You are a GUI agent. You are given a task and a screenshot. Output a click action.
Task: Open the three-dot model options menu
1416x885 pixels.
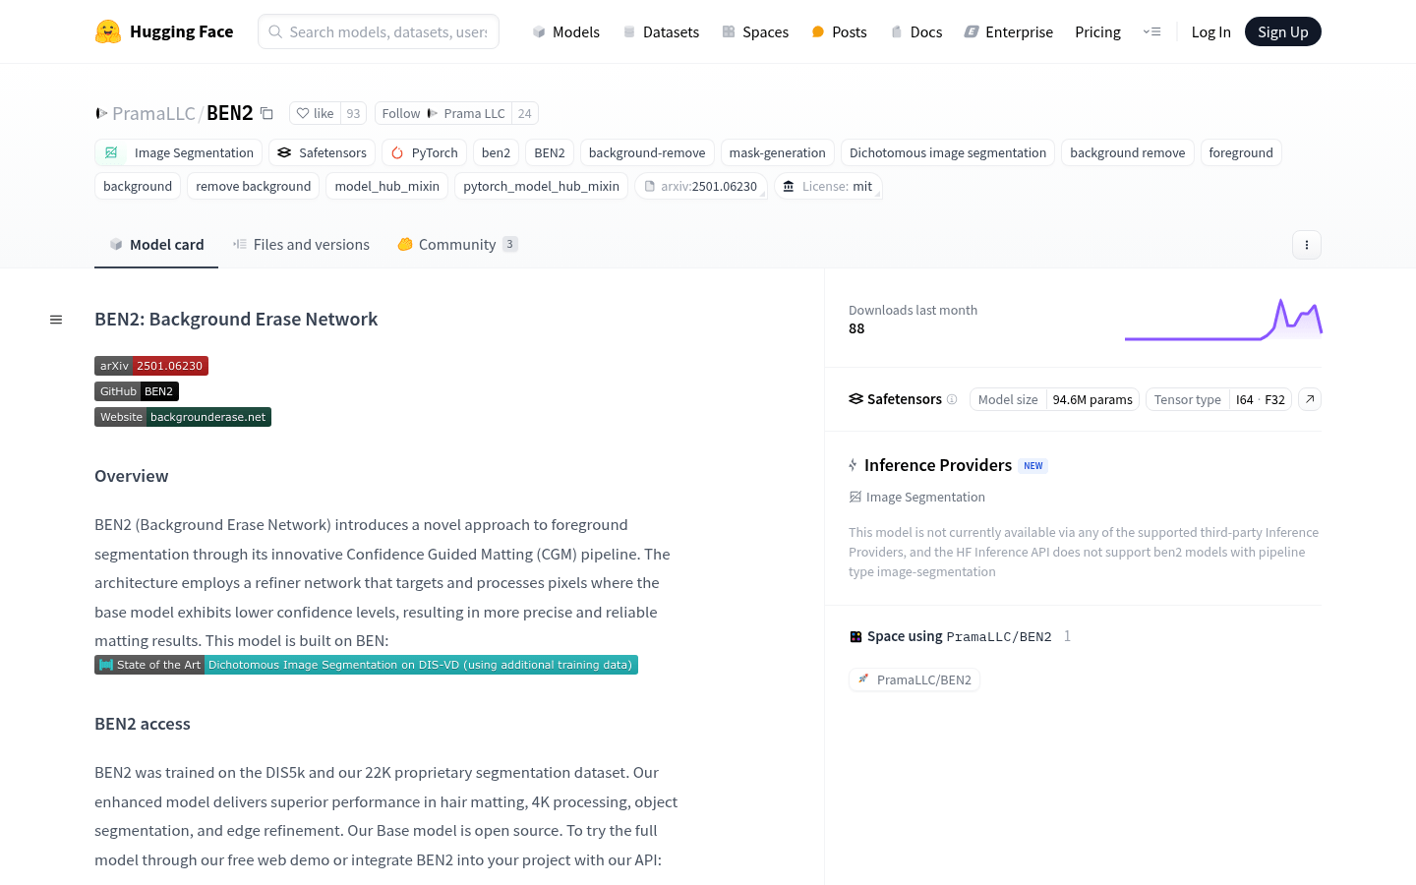pos(1306,245)
